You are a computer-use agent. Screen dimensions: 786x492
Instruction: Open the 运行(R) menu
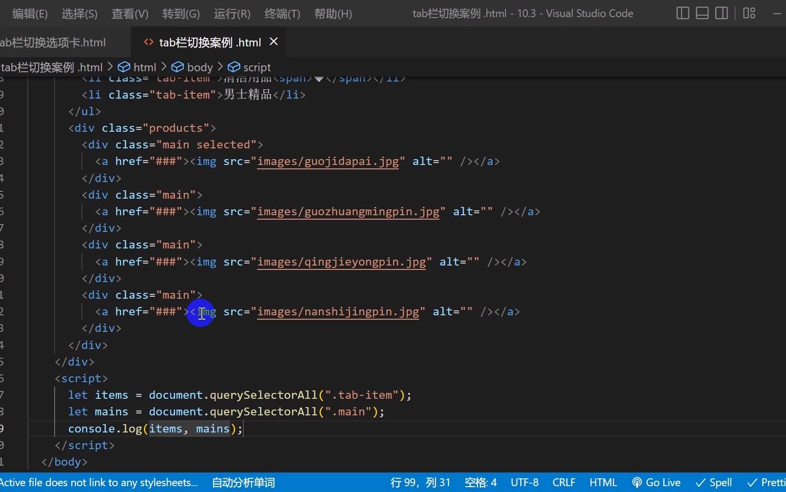point(232,14)
